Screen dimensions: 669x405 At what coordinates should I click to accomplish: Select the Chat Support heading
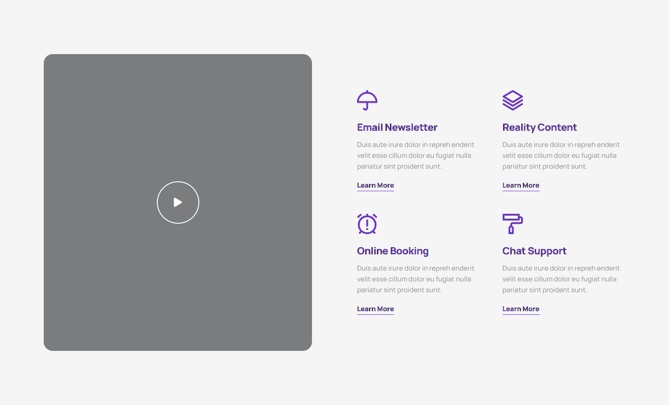click(534, 251)
